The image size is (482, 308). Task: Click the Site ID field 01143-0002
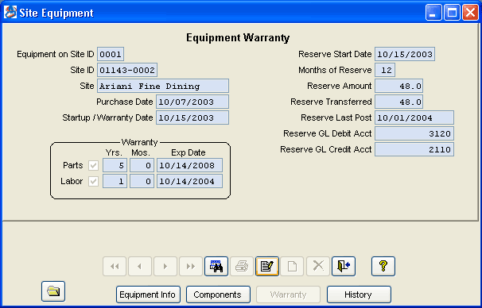pyautogui.click(x=127, y=70)
